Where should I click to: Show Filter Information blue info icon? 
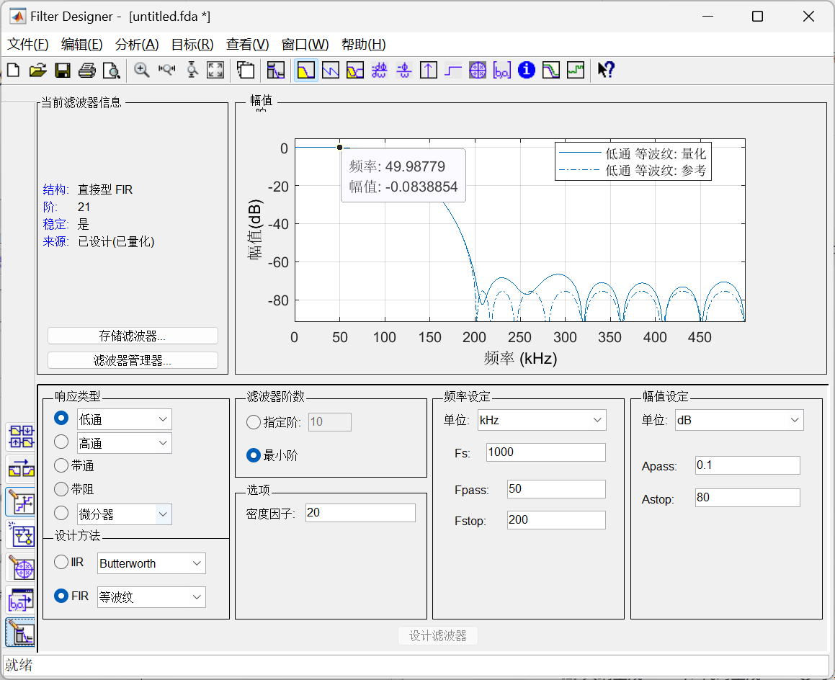527,70
